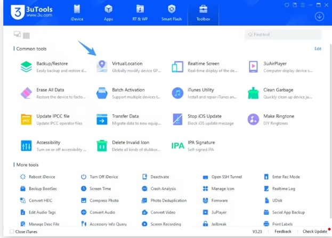This screenshot has width=332, height=238.
Task: Click the Accessory Info Query label
Action: 108,224
